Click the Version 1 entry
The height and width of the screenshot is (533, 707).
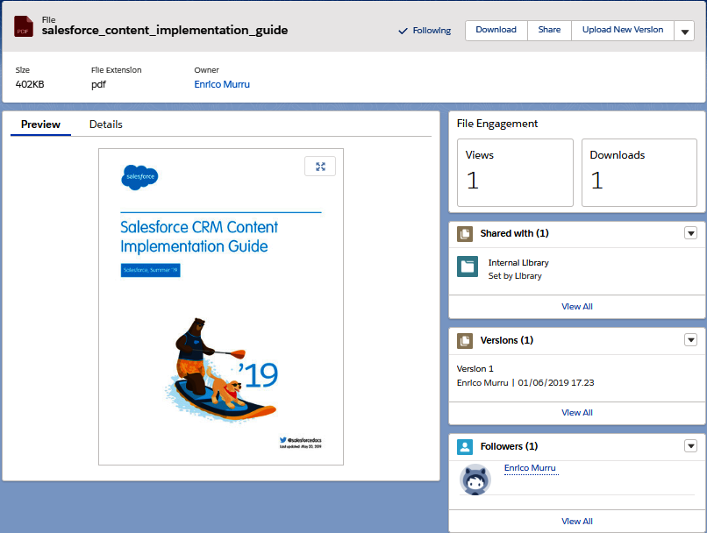click(x=475, y=369)
